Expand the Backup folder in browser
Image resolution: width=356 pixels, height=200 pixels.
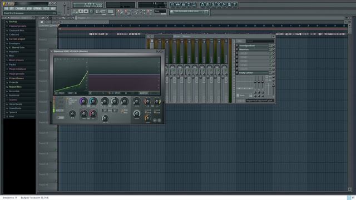[13, 22]
